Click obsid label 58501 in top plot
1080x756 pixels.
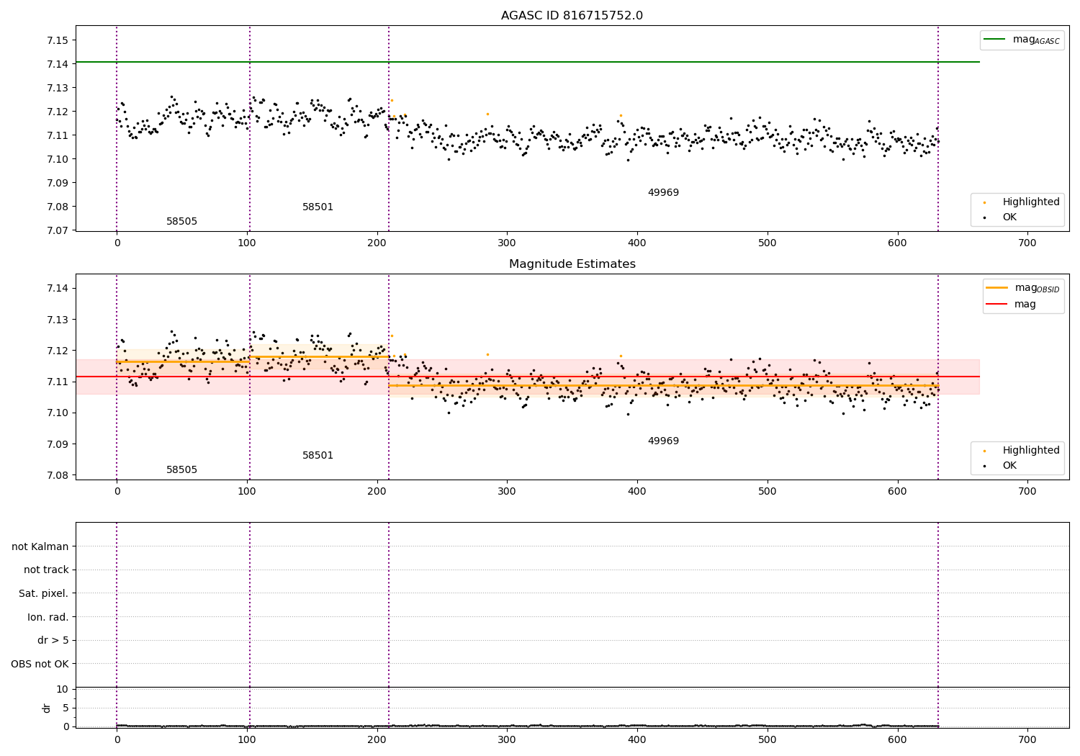318,207
